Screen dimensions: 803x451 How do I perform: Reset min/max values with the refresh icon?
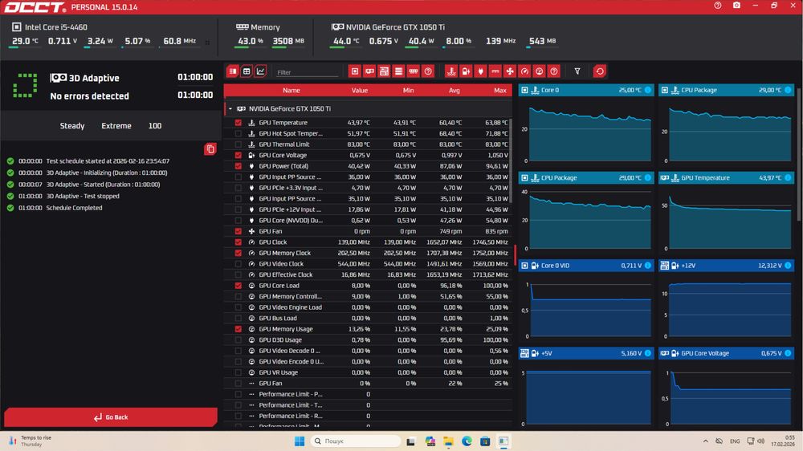tap(600, 71)
